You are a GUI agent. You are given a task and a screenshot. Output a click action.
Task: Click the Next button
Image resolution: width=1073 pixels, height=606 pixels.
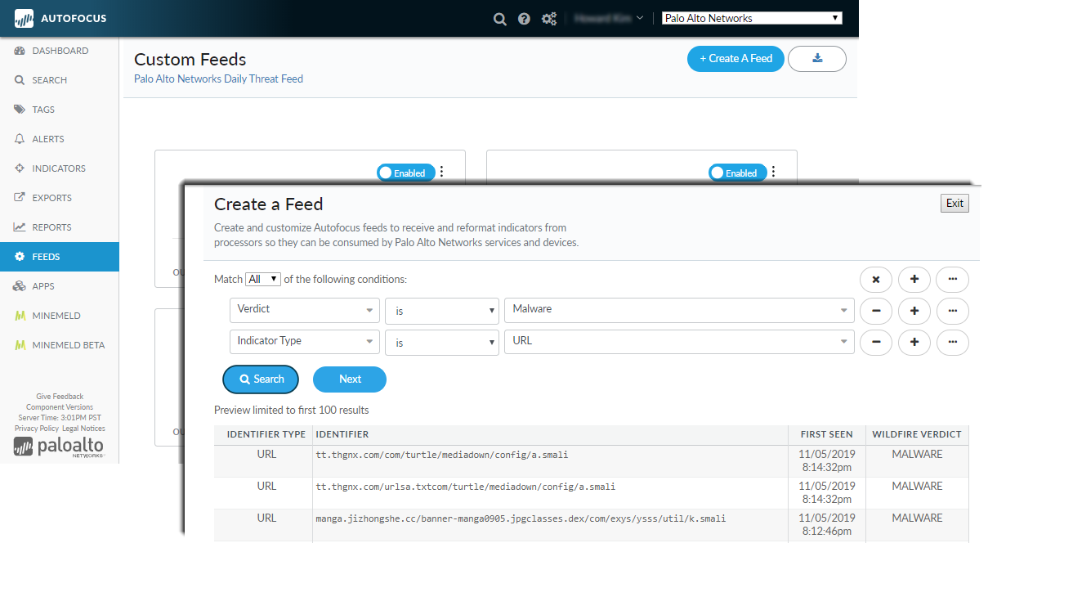(350, 379)
